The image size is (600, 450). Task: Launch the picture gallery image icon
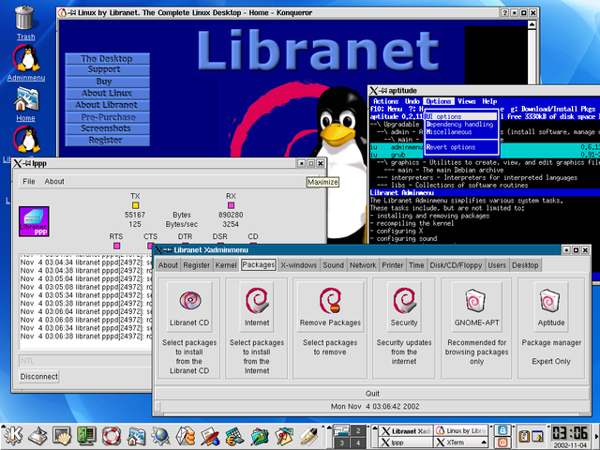coord(260,436)
